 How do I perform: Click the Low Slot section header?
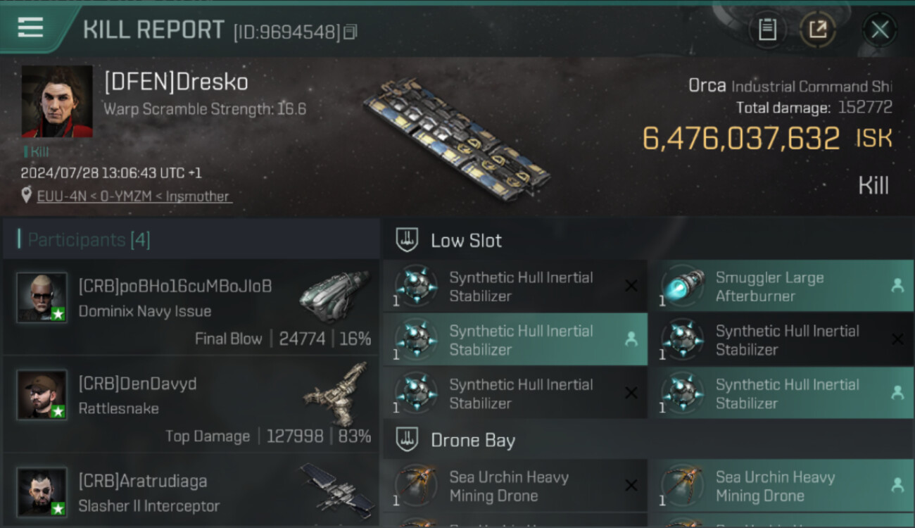click(x=466, y=241)
